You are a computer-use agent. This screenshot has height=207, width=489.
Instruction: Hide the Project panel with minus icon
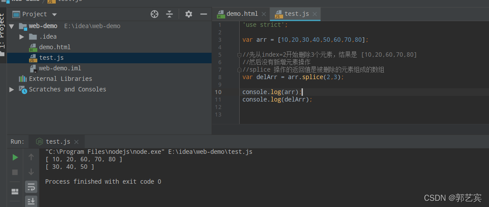click(x=204, y=14)
